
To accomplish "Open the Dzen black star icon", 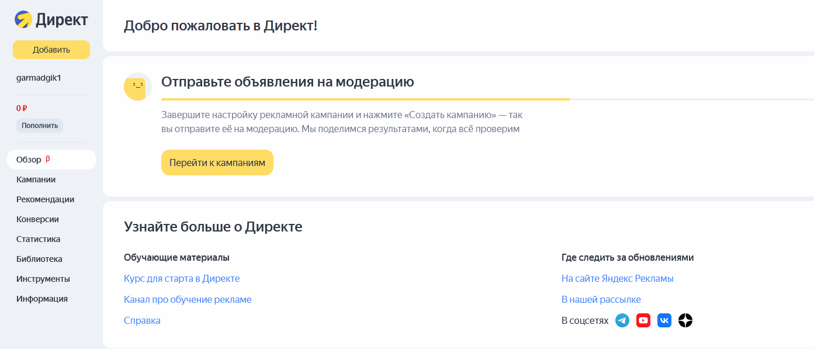I will pyautogui.click(x=685, y=320).
